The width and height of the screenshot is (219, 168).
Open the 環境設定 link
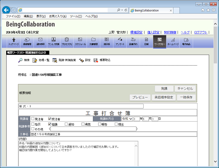pos(136,32)
